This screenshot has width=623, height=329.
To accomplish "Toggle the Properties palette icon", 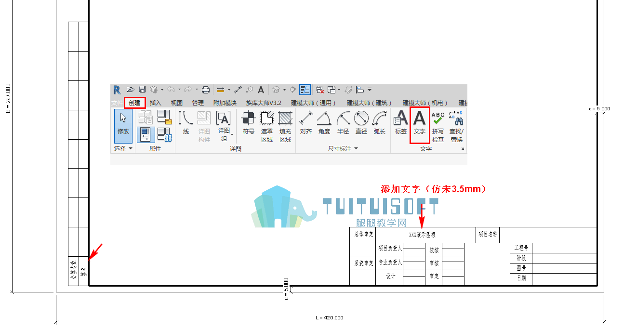I will point(146,135).
